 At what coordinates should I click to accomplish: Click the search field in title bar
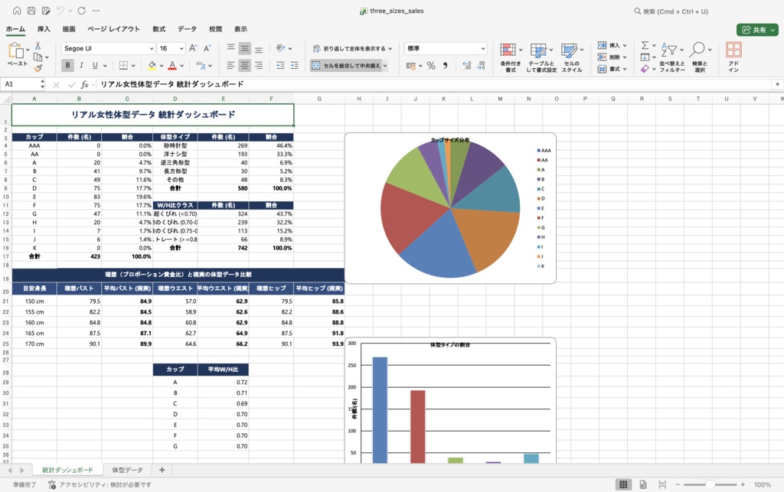(671, 11)
